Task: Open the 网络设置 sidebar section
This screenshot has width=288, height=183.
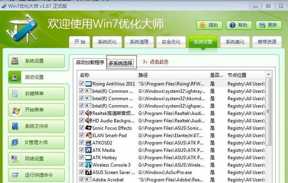Action: click(x=37, y=159)
